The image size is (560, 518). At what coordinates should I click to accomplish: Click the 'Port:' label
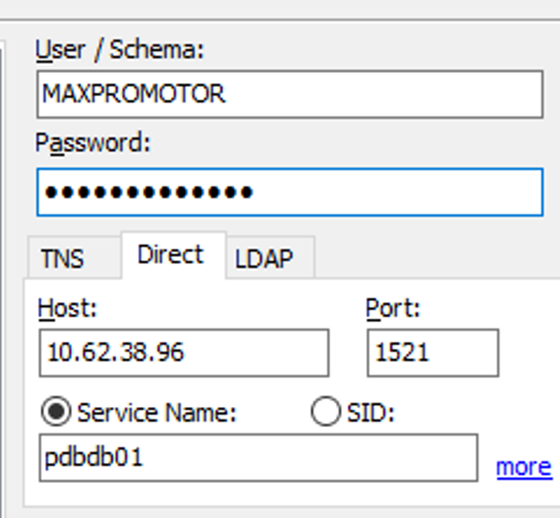393,308
